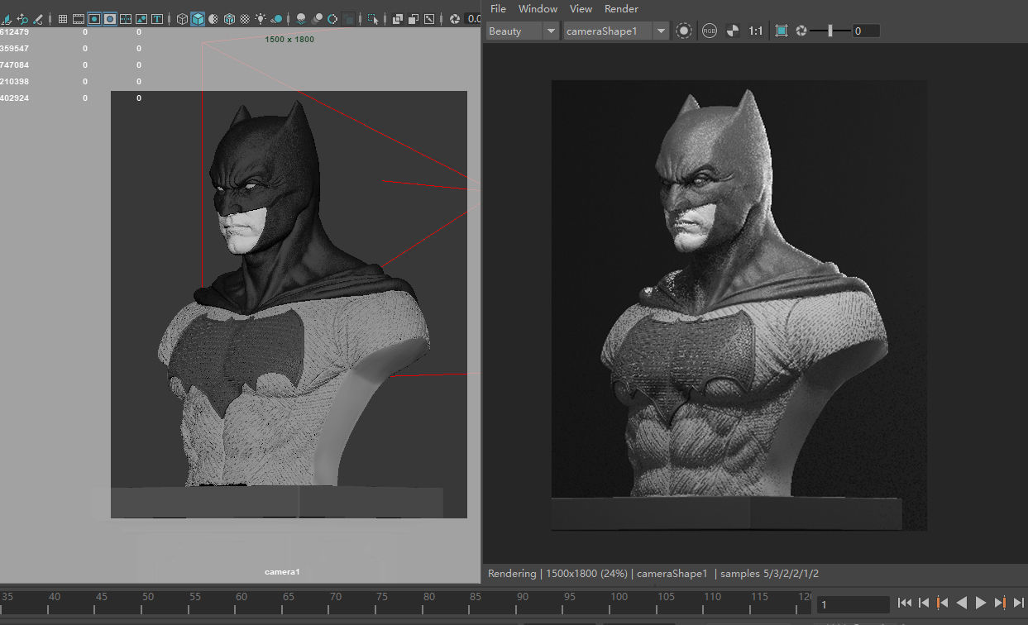Step forward one keyframe
Screen dimensions: 1028x625
click(x=1000, y=604)
